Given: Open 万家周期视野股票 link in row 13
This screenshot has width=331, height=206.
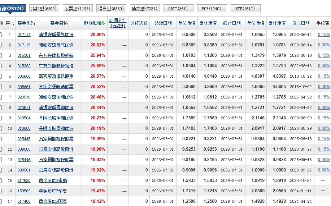Looking at the screenshot, I should [56, 160].
